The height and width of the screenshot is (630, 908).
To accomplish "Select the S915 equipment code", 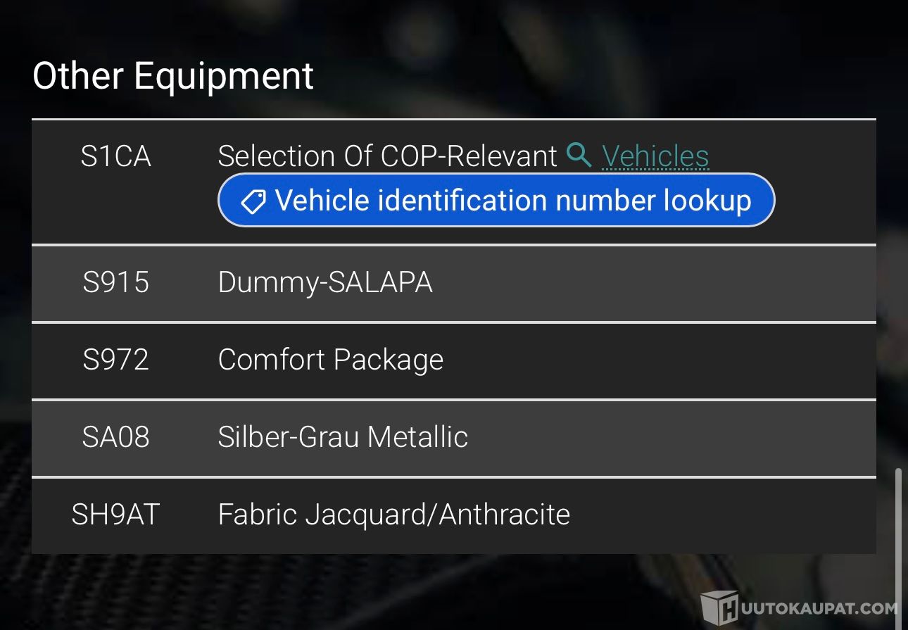I will tap(115, 282).
